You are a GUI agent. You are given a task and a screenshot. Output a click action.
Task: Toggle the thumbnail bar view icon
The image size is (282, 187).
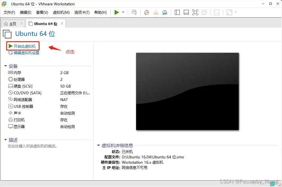coord(186,12)
